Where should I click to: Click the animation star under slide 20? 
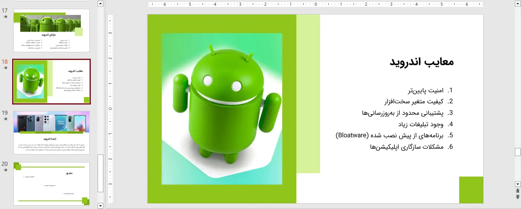point(5,170)
